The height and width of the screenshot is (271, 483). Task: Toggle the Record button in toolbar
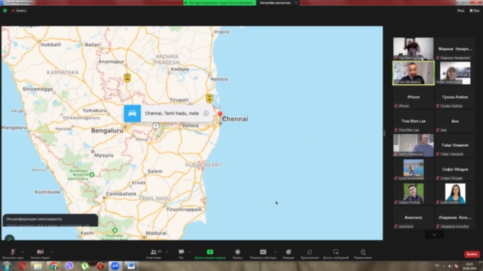pos(237,254)
